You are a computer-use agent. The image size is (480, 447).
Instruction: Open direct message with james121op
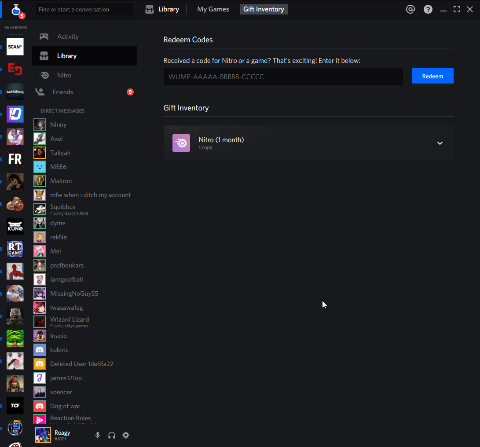point(84,378)
